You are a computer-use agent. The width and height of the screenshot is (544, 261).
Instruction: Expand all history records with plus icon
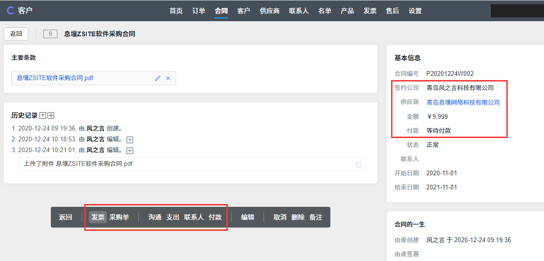[x=51, y=115]
